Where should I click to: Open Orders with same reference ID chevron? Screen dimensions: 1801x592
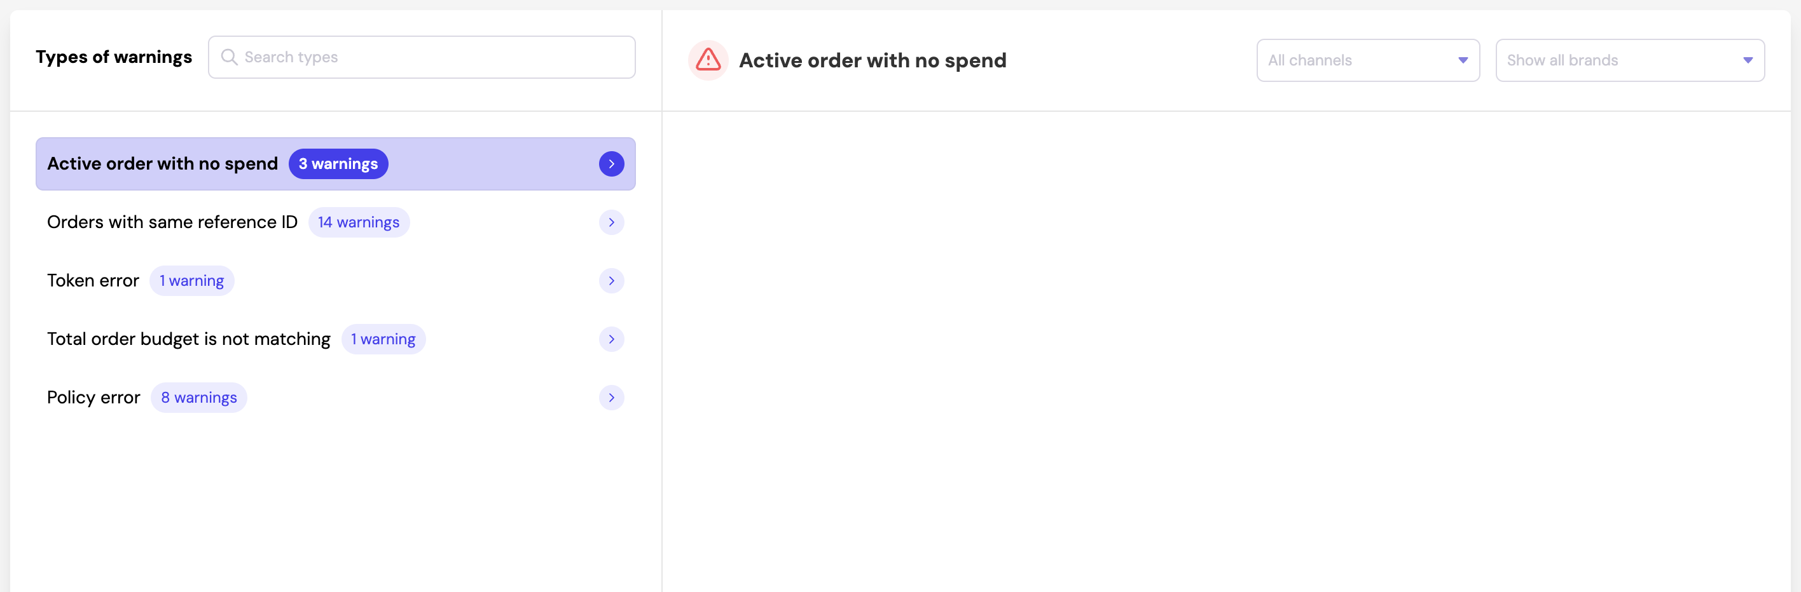point(611,222)
